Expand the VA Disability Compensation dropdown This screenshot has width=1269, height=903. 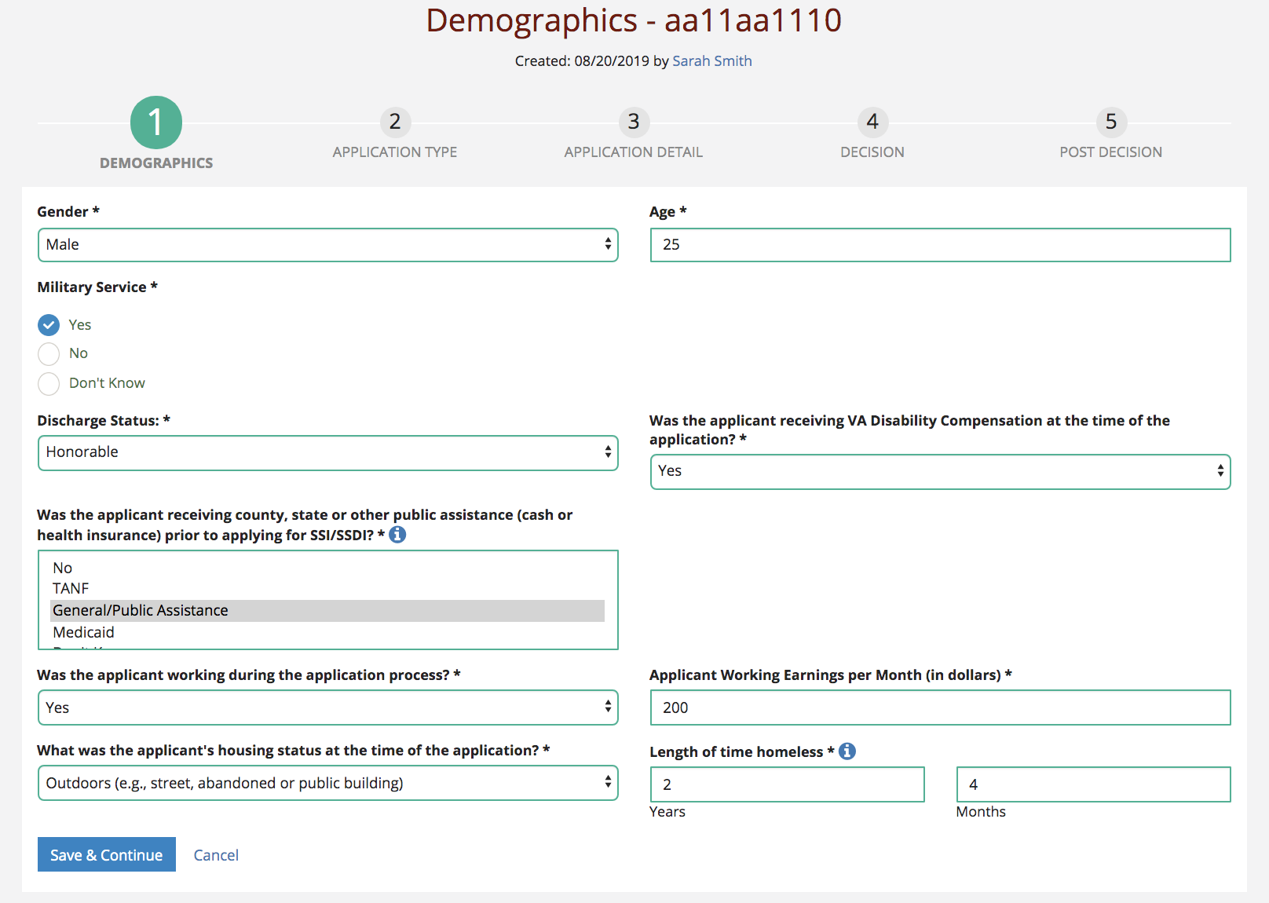(x=940, y=472)
